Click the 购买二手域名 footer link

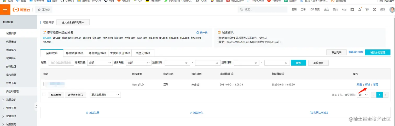coord(319,113)
